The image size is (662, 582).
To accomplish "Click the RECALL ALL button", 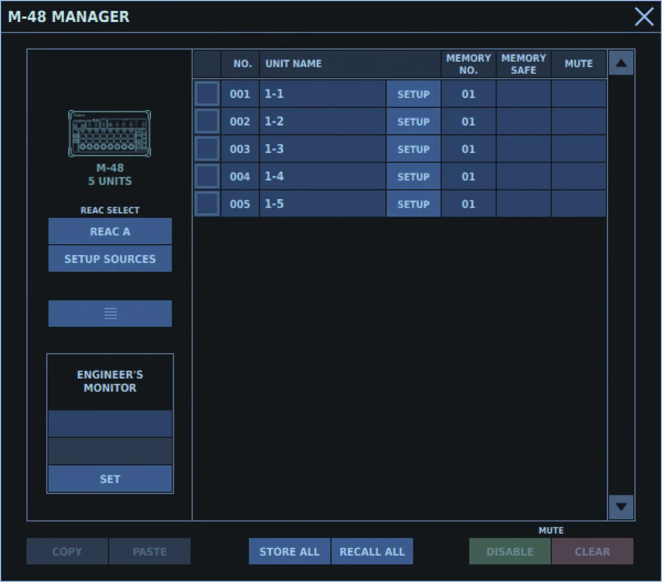I will tap(372, 551).
